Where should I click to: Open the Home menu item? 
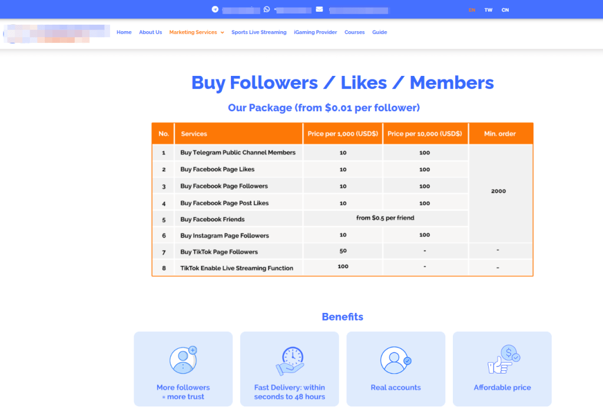(124, 32)
